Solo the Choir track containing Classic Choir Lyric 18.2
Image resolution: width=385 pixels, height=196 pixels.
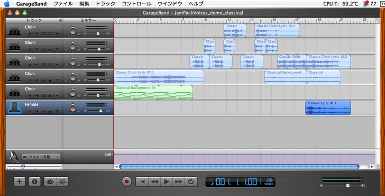pos(43,65)
